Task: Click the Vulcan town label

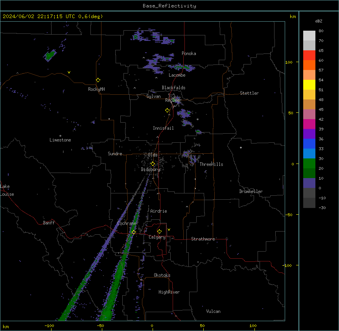Action: [214, 311]
